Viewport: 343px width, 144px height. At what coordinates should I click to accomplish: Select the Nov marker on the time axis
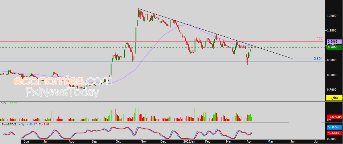coord(144,141)
